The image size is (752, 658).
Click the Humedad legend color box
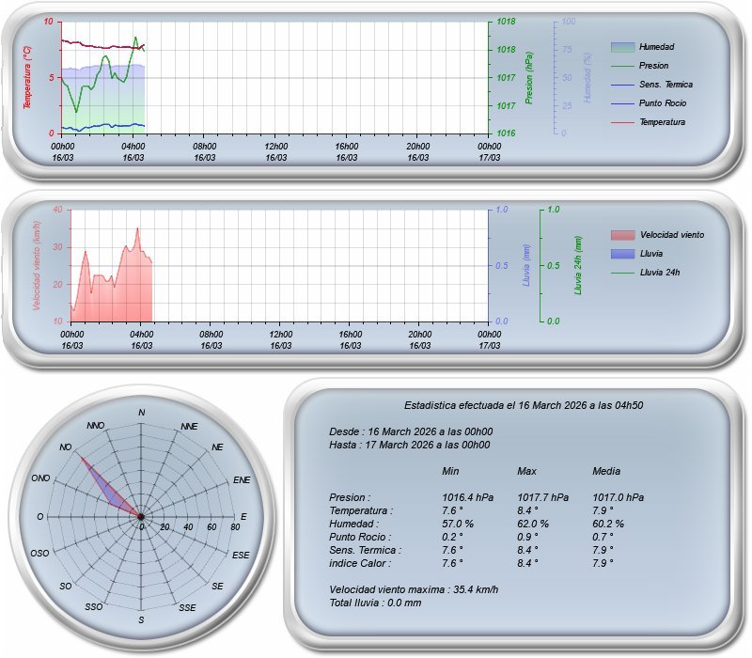point(623,47)
